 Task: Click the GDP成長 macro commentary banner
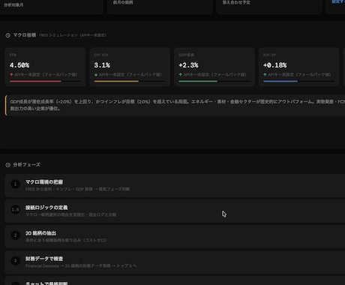(175, 105)
